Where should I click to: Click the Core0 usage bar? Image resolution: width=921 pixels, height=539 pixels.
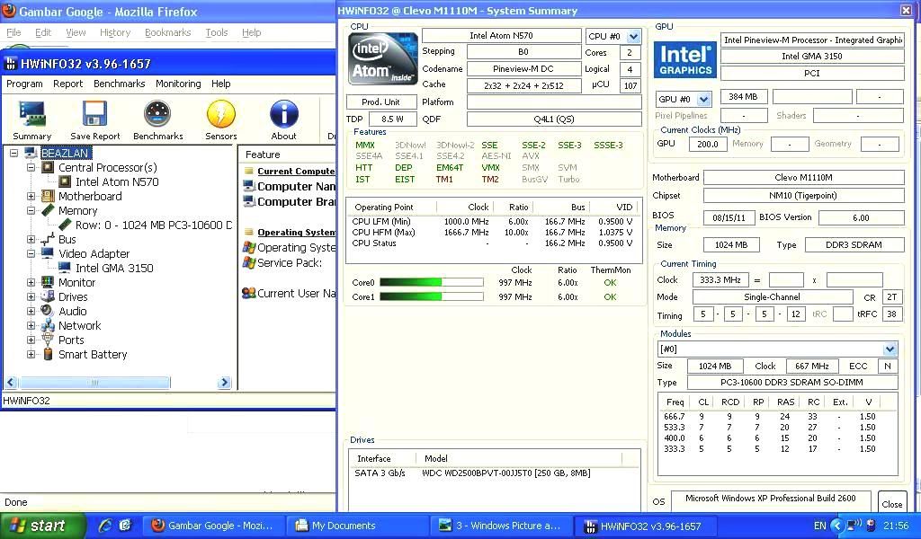click(x=432, y=283)
